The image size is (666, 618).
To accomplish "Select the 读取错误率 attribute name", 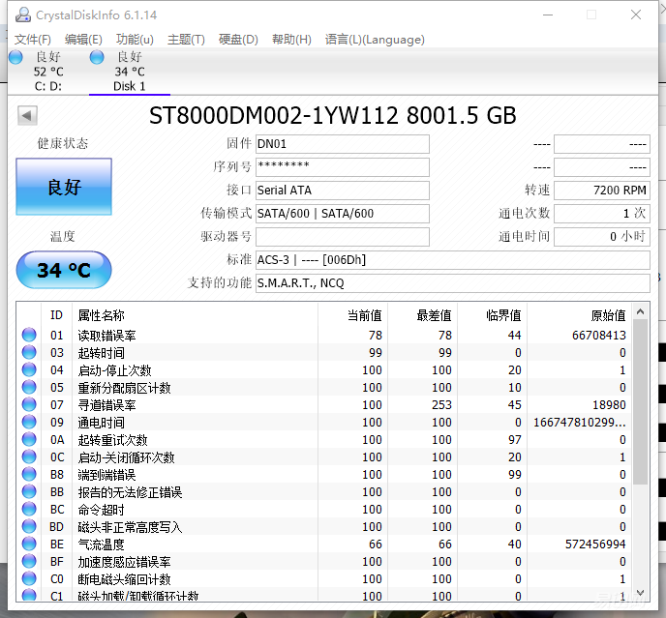I will click(106, 336).
